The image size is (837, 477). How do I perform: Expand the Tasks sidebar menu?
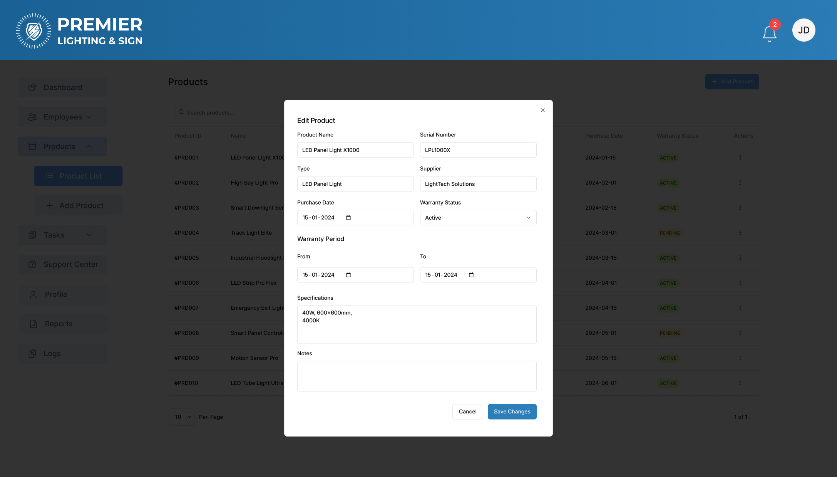[x=62, y=235]
